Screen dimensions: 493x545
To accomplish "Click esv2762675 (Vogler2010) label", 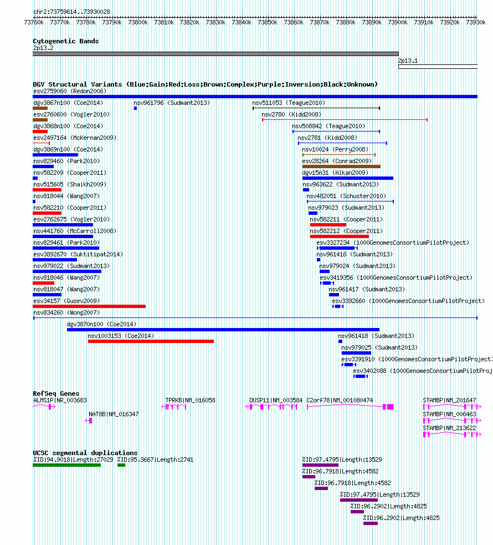I will 71,219.
